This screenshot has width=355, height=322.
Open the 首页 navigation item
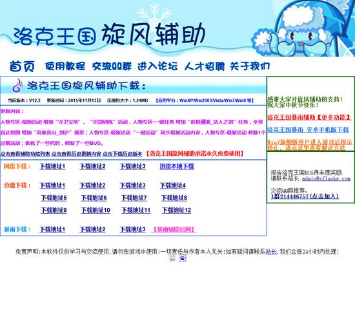pyautogui.click(x=22, y=66)
